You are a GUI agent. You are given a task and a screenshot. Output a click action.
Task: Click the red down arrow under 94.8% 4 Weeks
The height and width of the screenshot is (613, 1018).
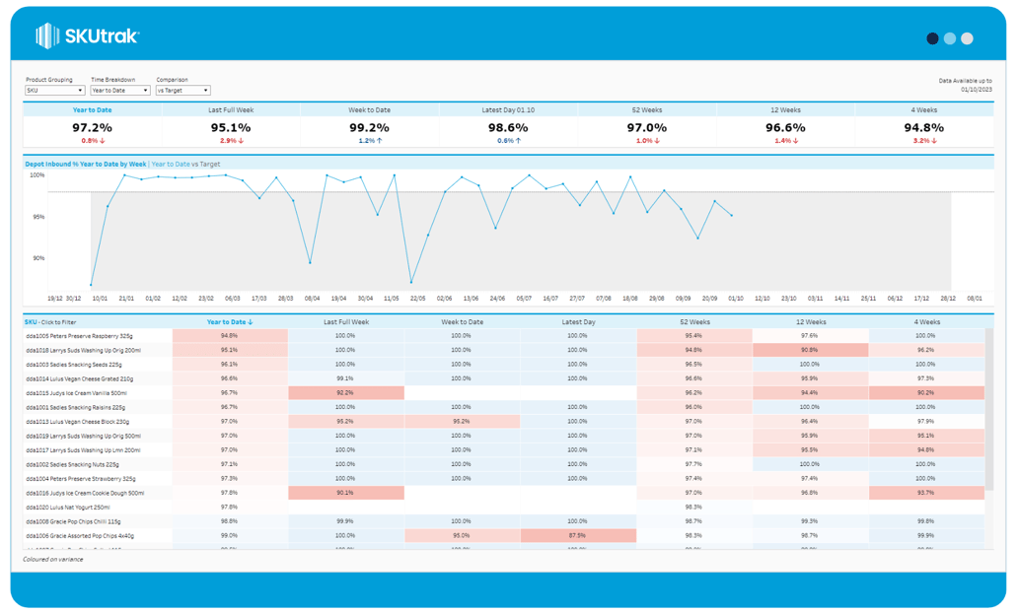click(932, 141)
